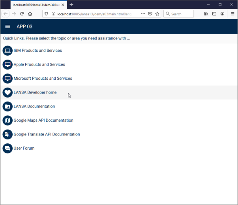Click the folder icon for LANSA Documentation

[7, 106]
